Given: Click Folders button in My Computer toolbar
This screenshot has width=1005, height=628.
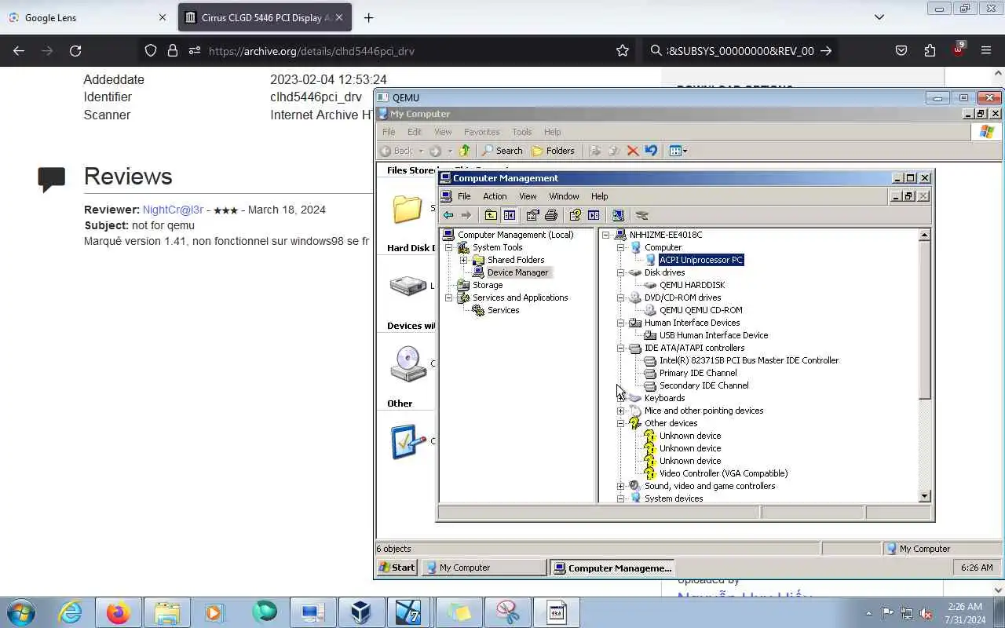Looking at the screenshot, I should click(553, 151).
